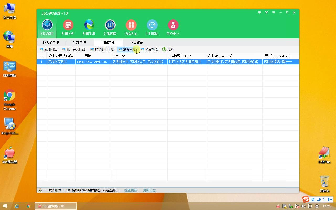The image size is (336, 210).
Task: Click the VMware tools tray icon
Action: click(285, 206)
